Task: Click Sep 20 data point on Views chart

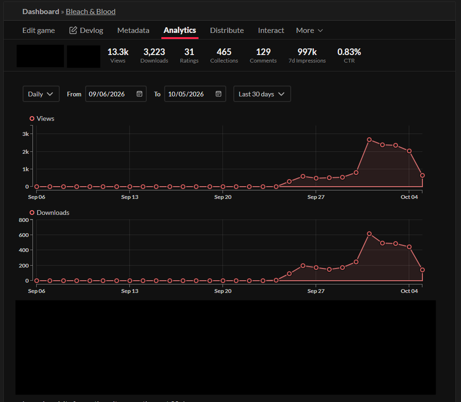Action: click(x=223, y=187)
